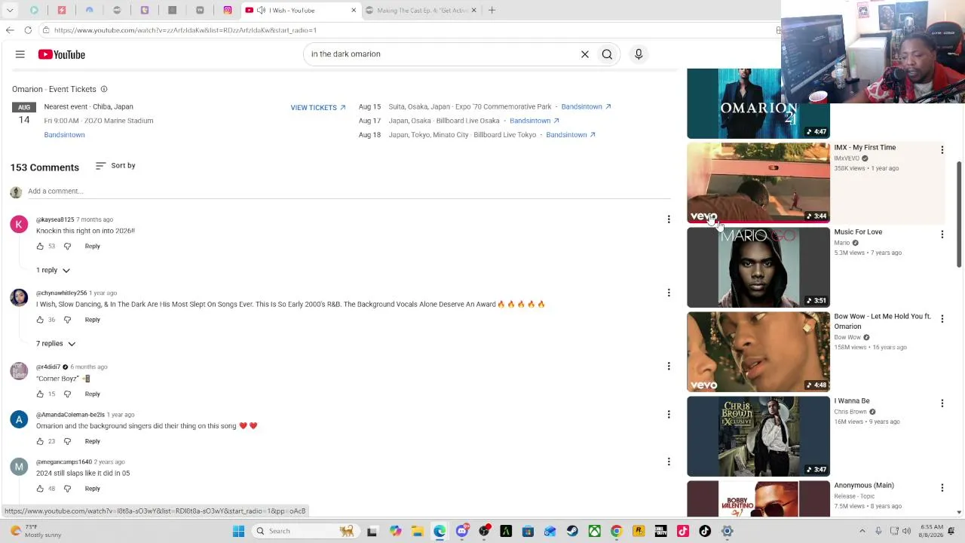Open the YouTube guide hamburger menu
Image resolution: width=965 pixels, height=543 pixels.
coord(20,54)
